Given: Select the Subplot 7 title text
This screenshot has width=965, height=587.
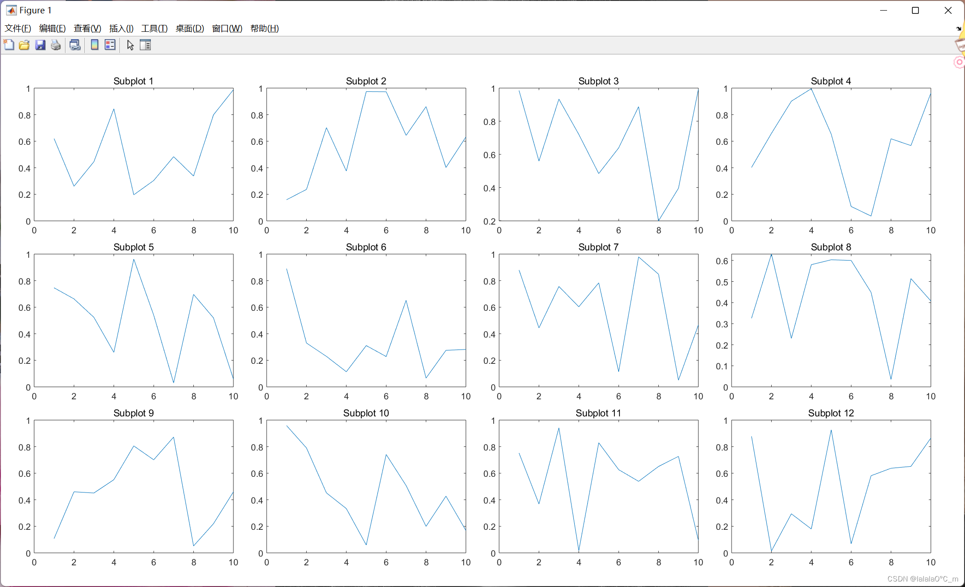Looking at the screenshot, I should point(599,247).
